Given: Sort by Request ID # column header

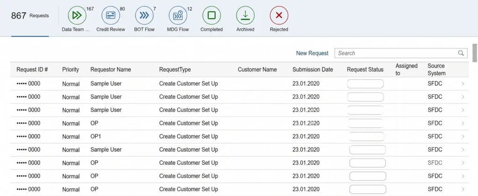Looking at the screenshot, I should click(x=32, y=69).
